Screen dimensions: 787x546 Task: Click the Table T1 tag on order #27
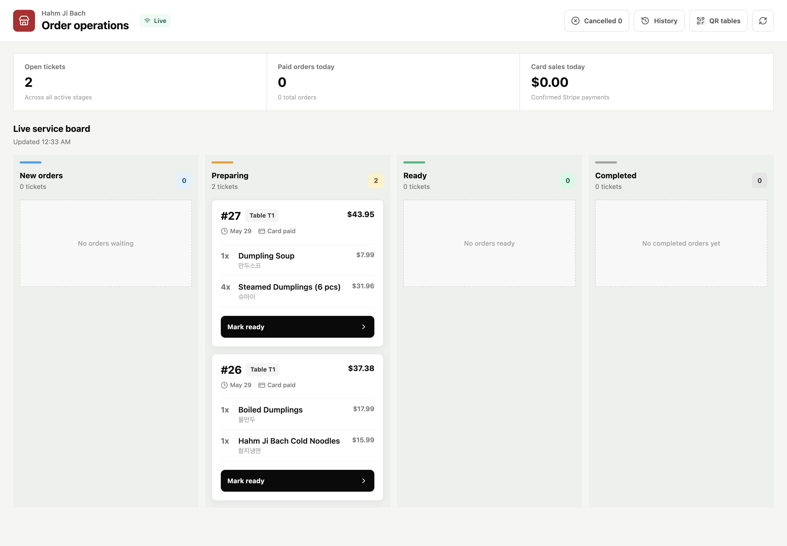pos(262,215)
